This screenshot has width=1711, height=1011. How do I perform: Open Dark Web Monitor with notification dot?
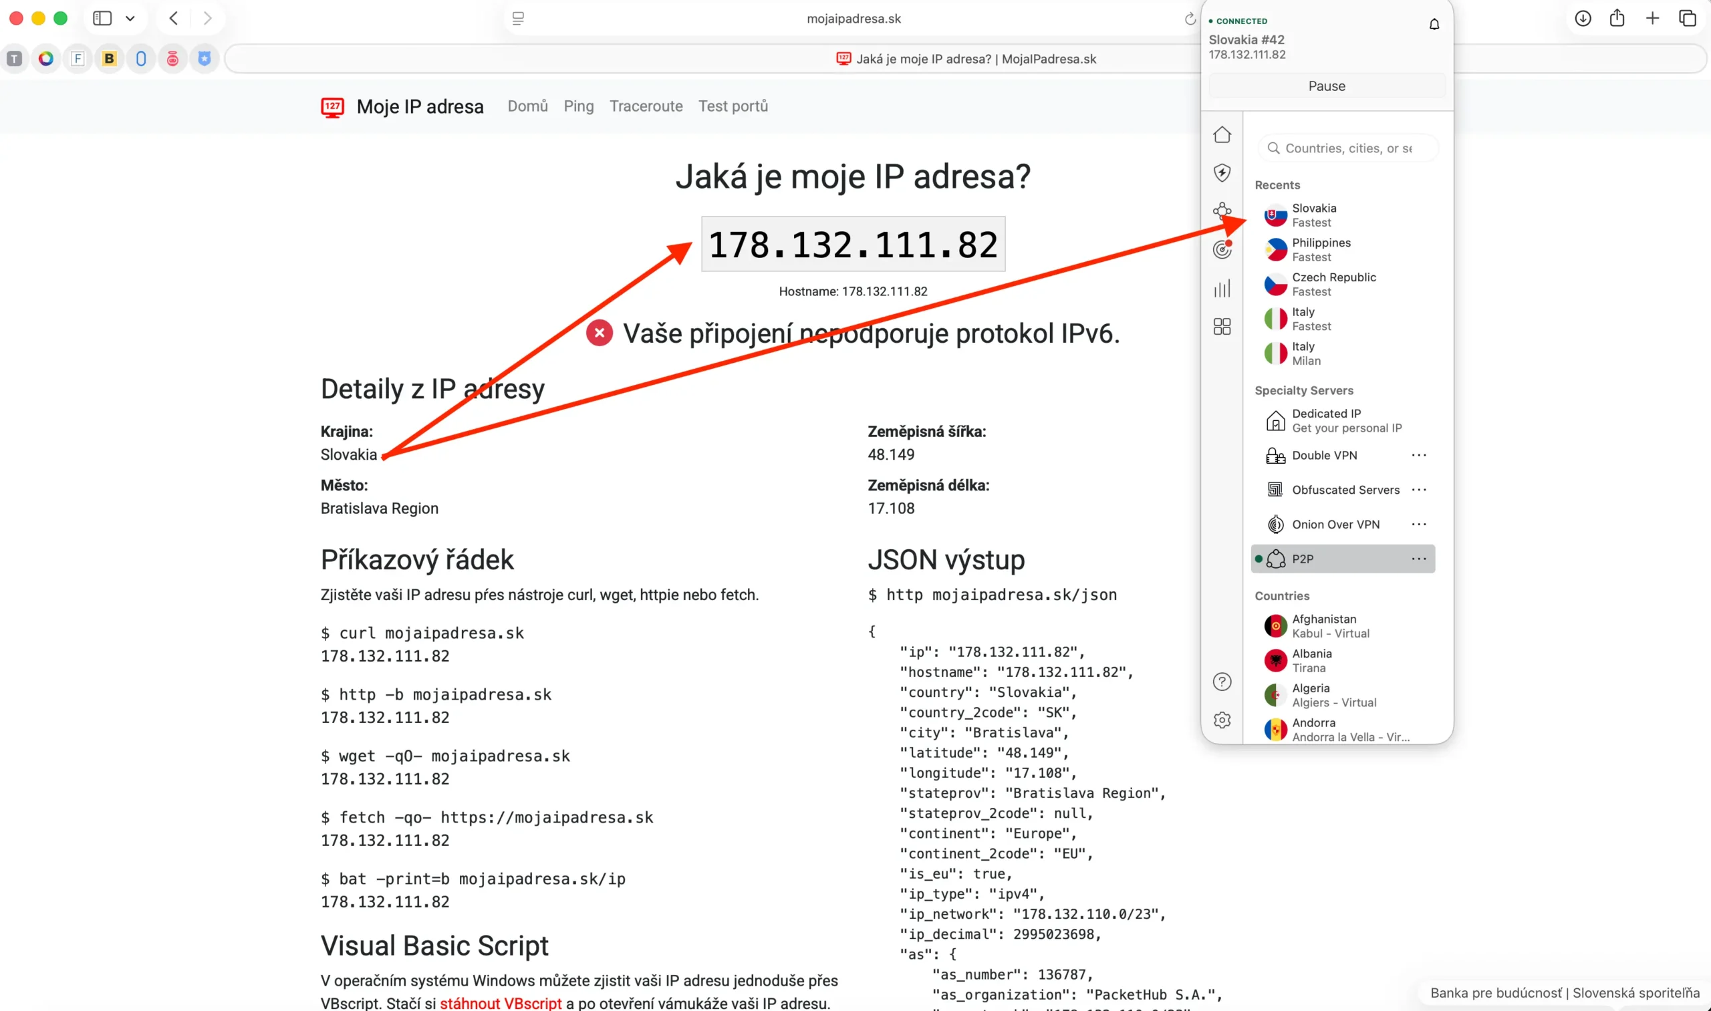click(1222, 250)
